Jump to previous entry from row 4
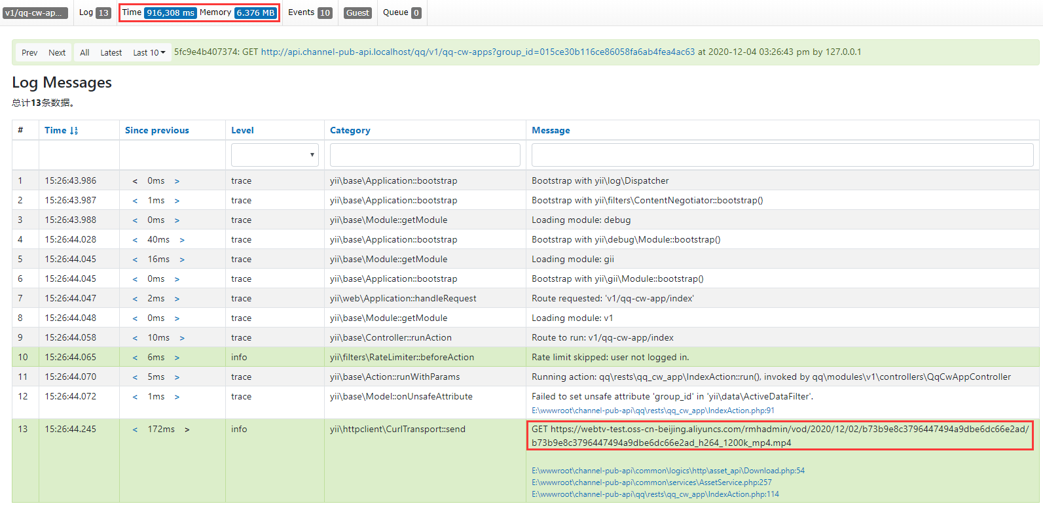The image size is (1043, 506). pos(135,240)
